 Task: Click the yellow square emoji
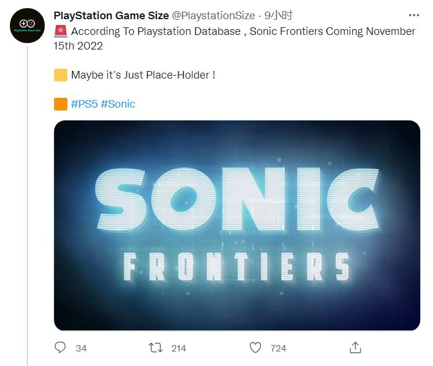click(x=60, y=75)
